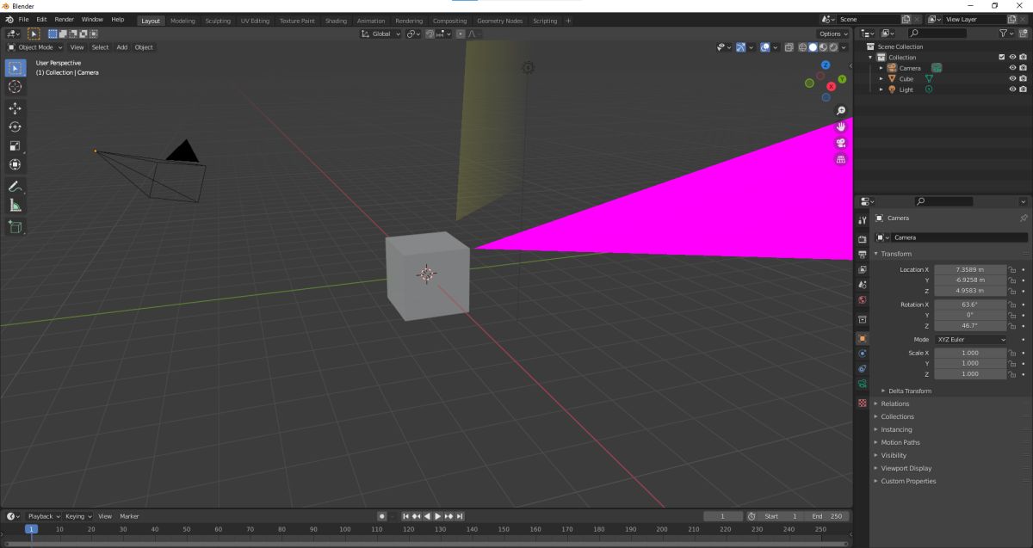Switch to solid viewport shading
The width and height of the screenshot is (1033, 548).
coord(813,47)
